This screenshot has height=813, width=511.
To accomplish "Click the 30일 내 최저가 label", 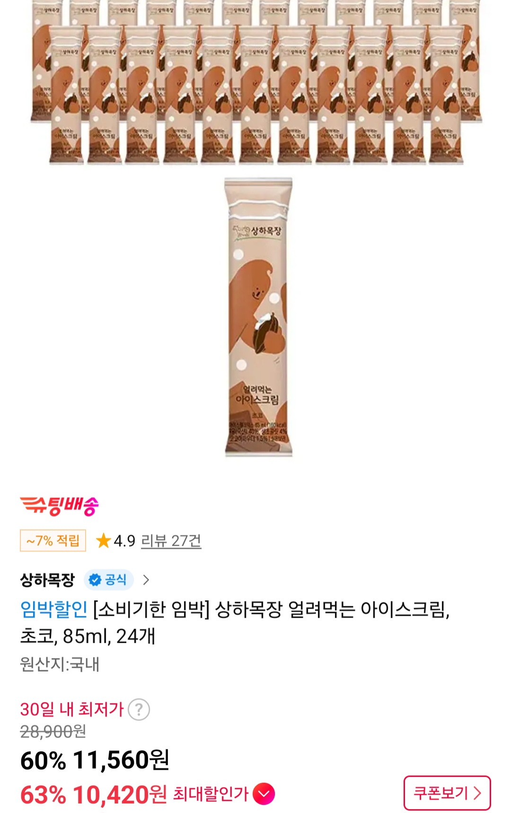I will (72, 709).
